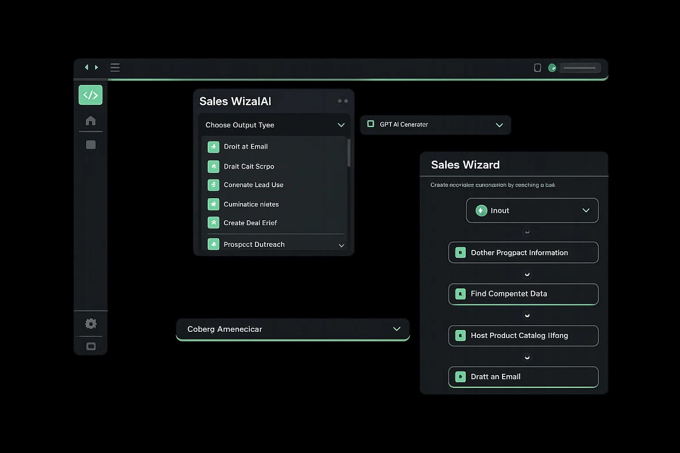Expand the Prospcct Dutreach chevron
Viewport: 680px width, 453px height.
tap(341, 245)
